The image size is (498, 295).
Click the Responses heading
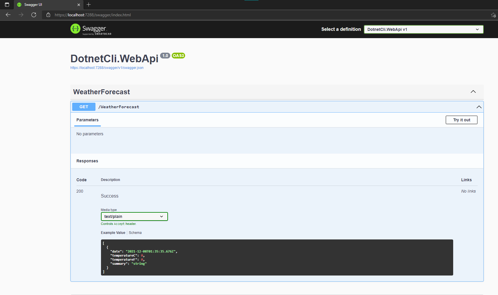pyautogui.click(x=87, y=161)
